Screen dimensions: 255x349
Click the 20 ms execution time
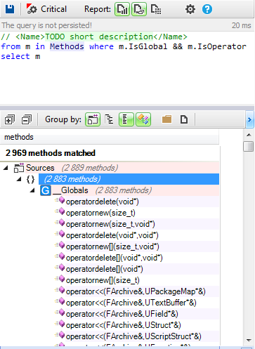(242, 25)
